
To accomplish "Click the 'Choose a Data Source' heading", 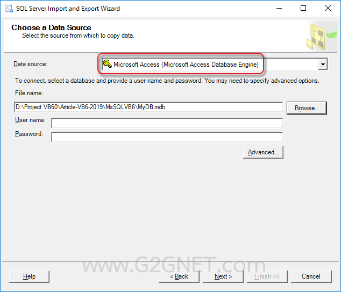I will click(51, 27).
